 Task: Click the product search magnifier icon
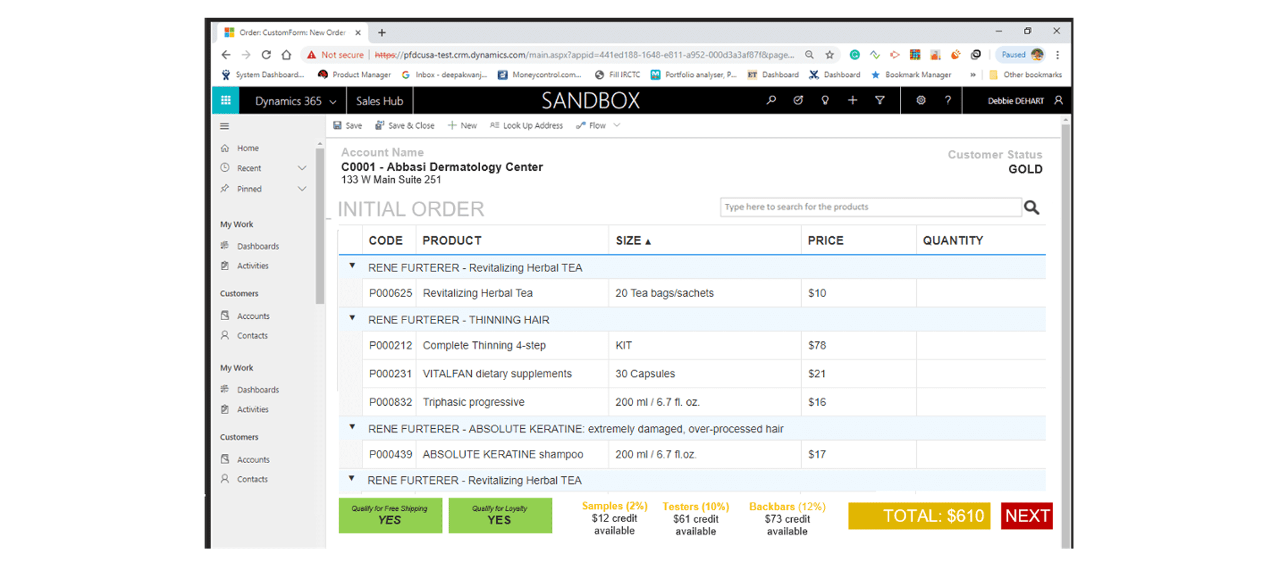1032,208
